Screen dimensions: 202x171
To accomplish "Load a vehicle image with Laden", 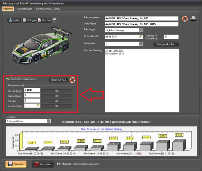I will (x=14, y=20).
